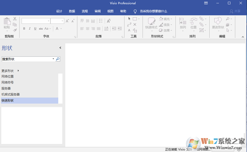Image resolution: width=247 pixels, height=152 pixels.
Task: Click the magnifier icon in shape search box
Action: pyautogui.click(x=58, y=59)
